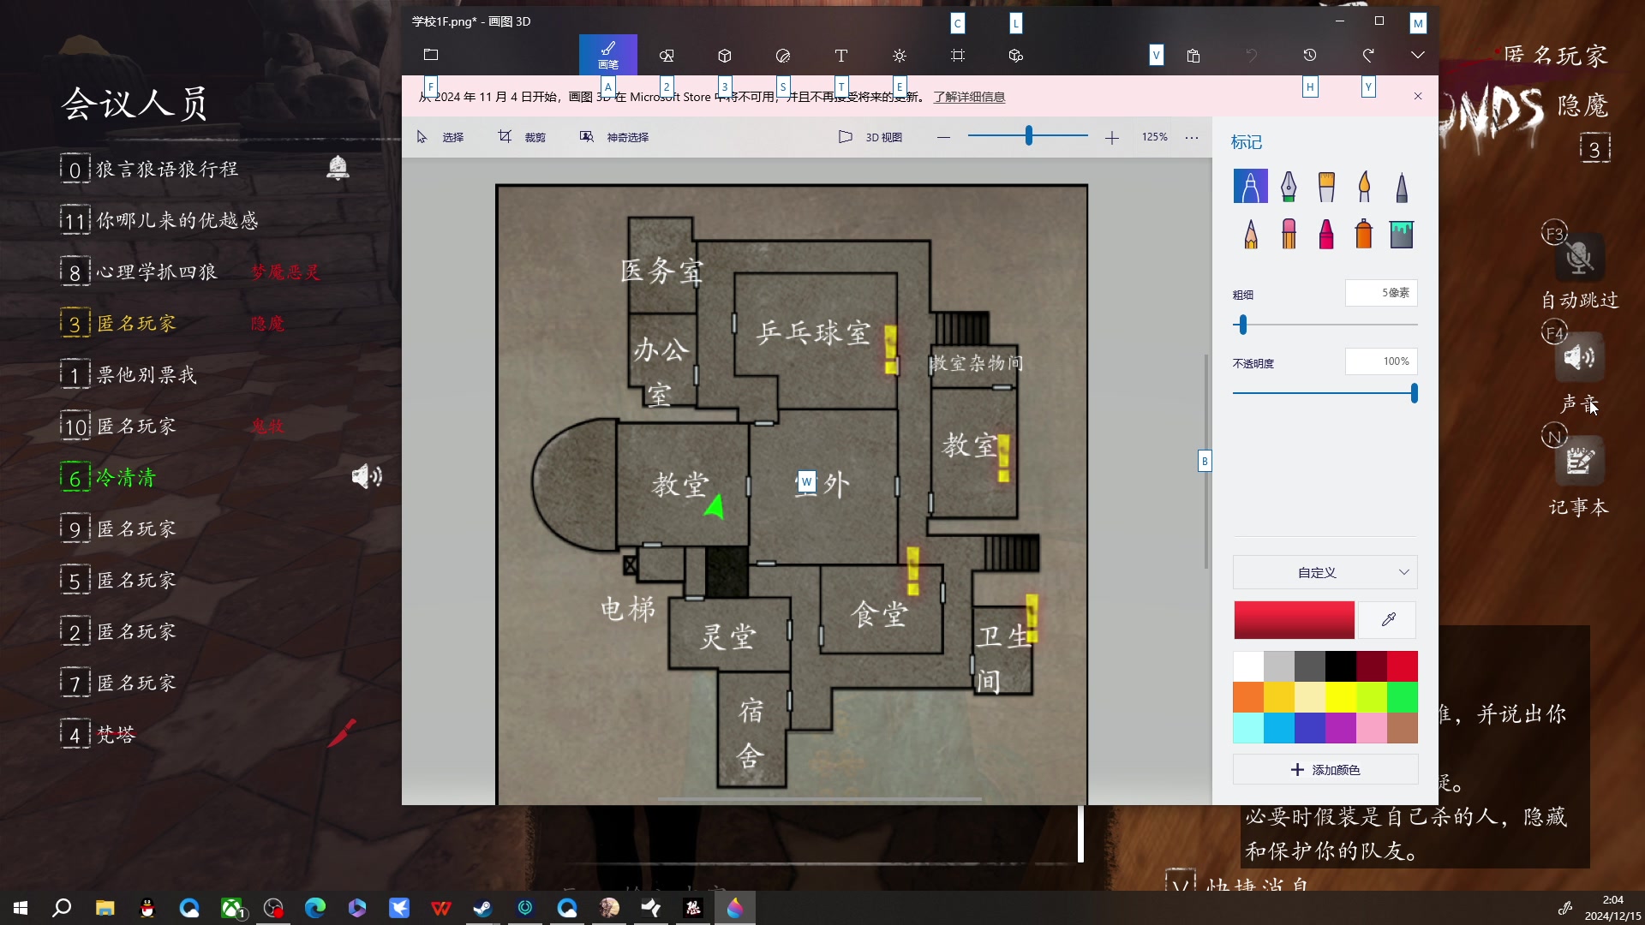The width and height of the screenshot is (1645, 925).
Task: Open File Explorer from the taskbar
Action: pyautogui.click(x=105, y=908)
